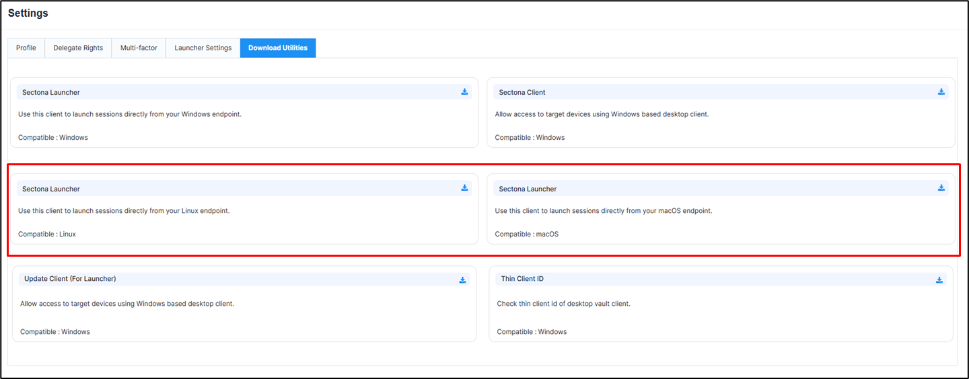Open the Profile tab
969x379 pixels.
tap(26, 48)
